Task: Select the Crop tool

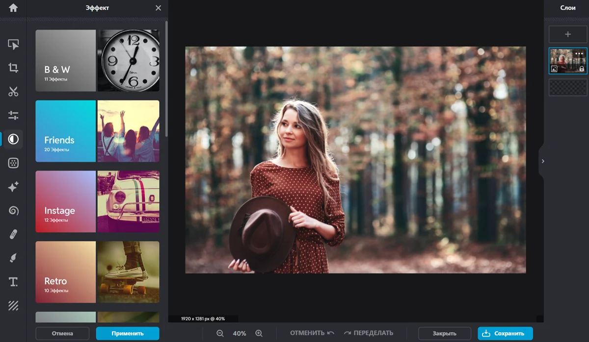Action: [x=13, y=68]
